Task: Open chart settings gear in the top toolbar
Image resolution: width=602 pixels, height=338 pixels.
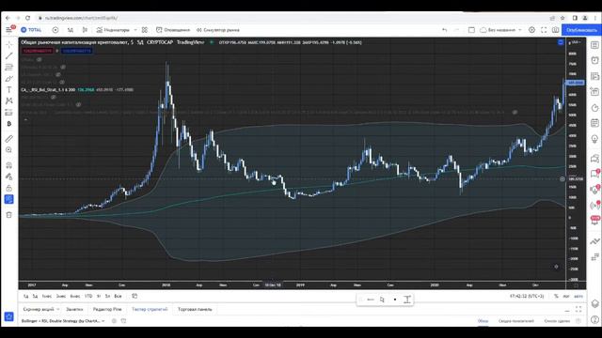Action: coord(531,30)
